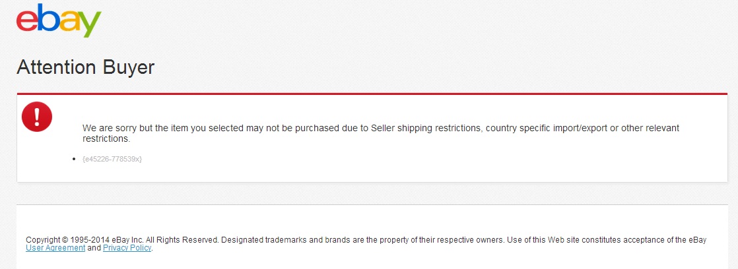Click the red exclamation error icon
Screen dimensions: 738x269
pos(37,116)
